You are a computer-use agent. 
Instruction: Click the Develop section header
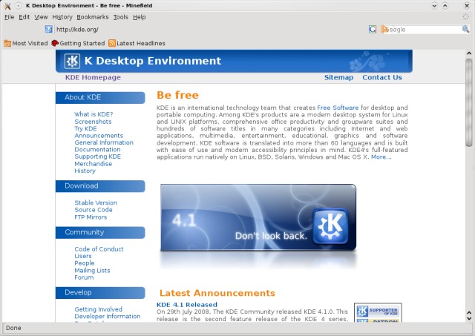[100, 293]
